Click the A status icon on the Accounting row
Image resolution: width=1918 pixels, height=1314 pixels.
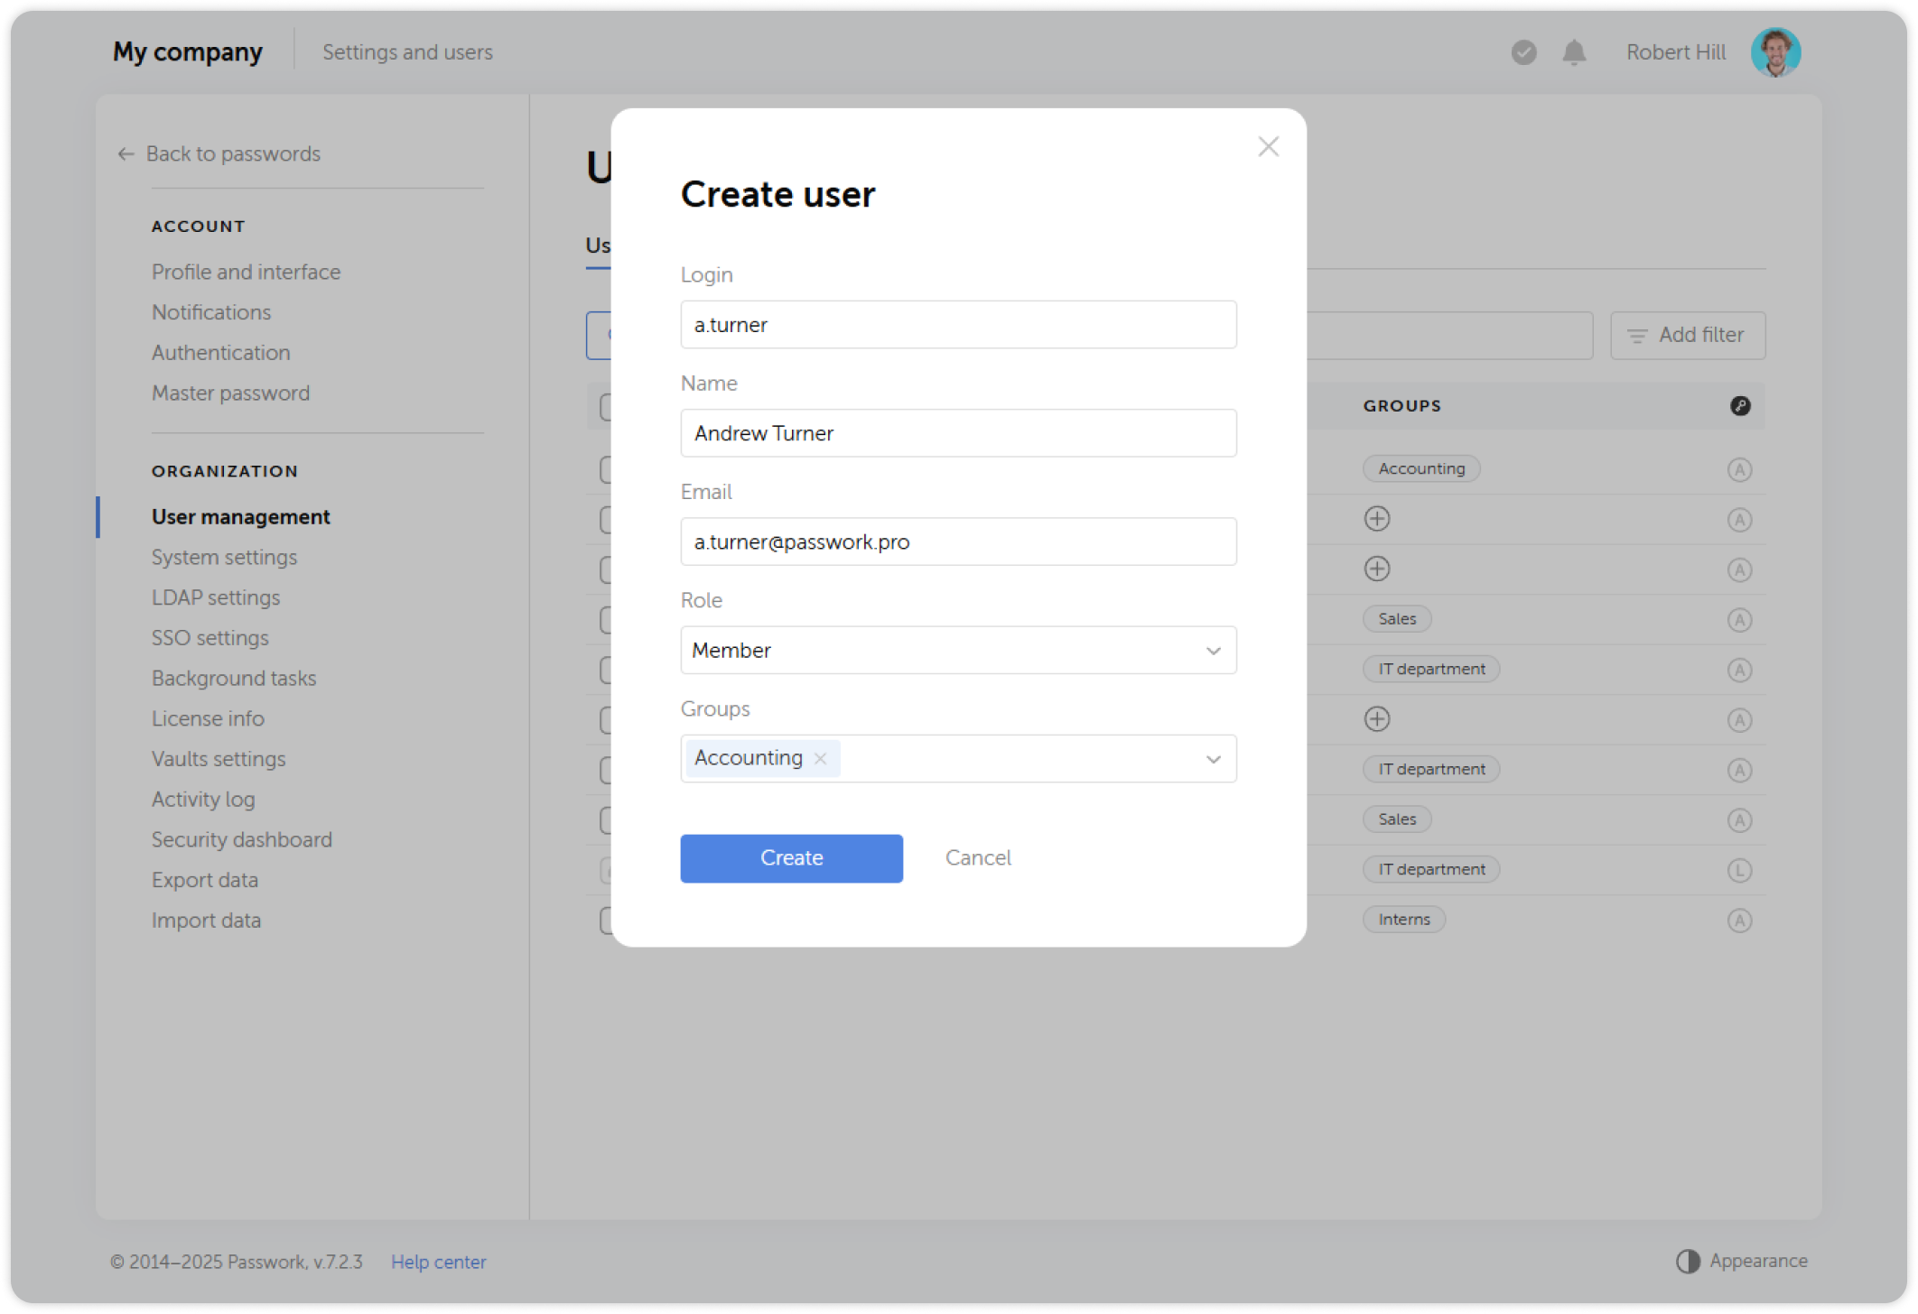click(x=1741, y=469)
